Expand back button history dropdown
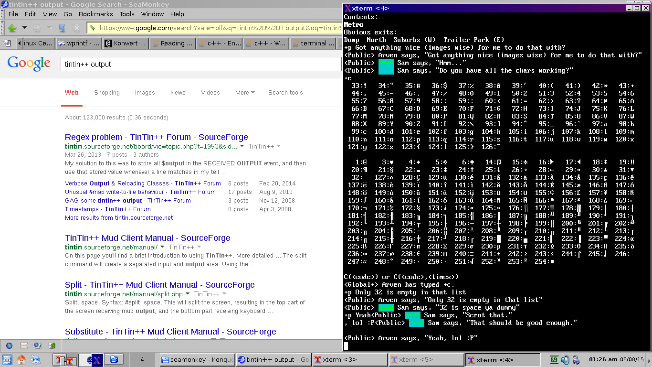 point(24,28)
